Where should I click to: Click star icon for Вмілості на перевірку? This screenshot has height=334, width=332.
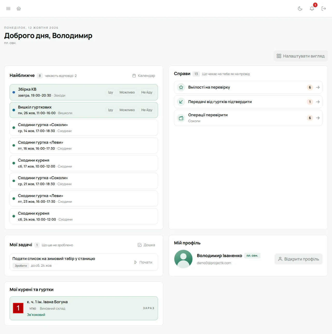click(x=181, y=87)
